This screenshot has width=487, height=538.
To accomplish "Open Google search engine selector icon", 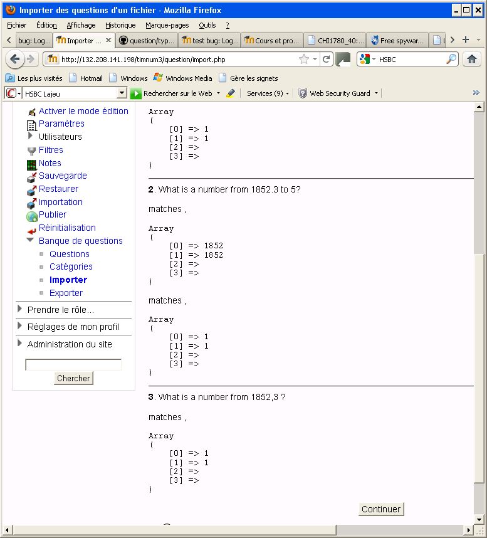I will pos(365,60).
